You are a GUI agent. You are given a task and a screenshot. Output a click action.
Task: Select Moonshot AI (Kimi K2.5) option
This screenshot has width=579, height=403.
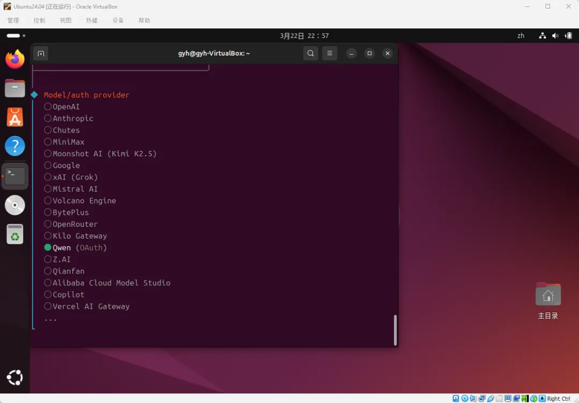coord(100,154)
